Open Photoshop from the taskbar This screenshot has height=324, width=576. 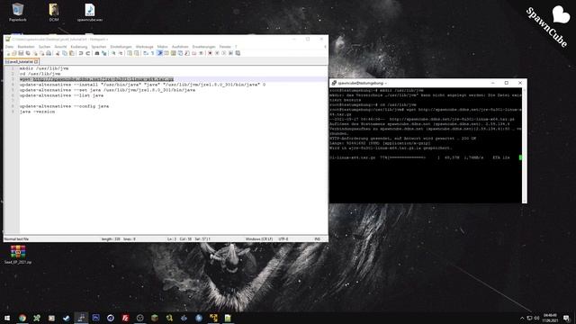point(96,318)
